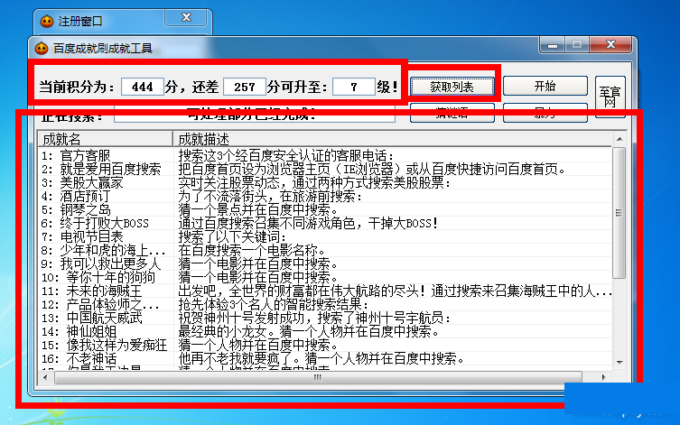Select row 1: 官方客服
This screenshot has width=680, height=425.
click(324, 155)
